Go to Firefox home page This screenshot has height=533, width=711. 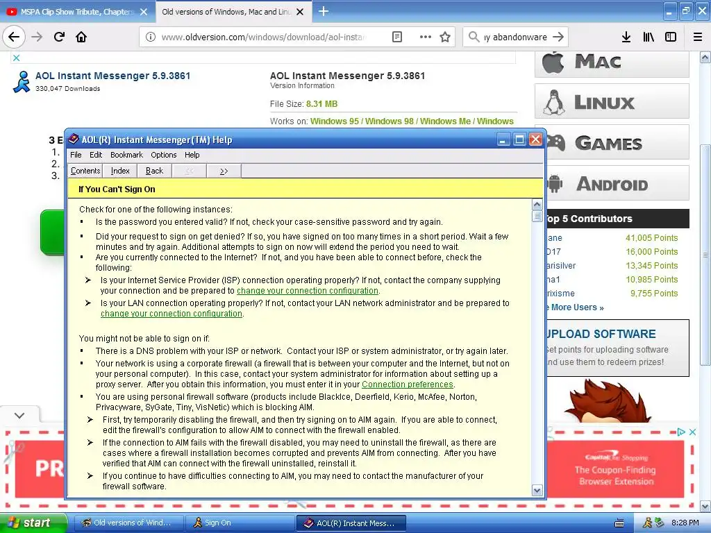tap(81, 37)
